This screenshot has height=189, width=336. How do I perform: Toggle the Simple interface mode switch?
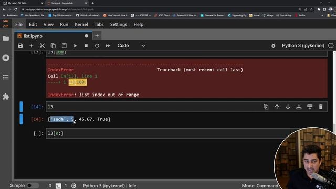point(33,185)
